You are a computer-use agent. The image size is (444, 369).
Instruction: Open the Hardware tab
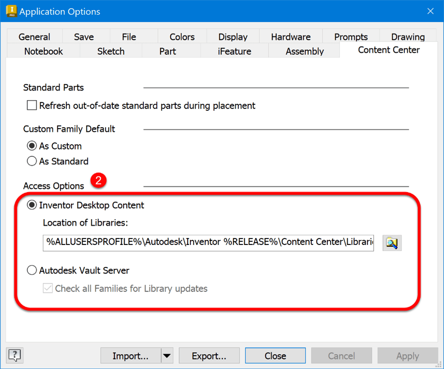pyautogui.click(x=291, y=36)
